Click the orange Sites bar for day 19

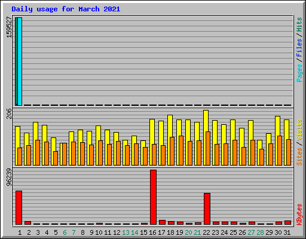pyautogui.click(x=181, y=151)
